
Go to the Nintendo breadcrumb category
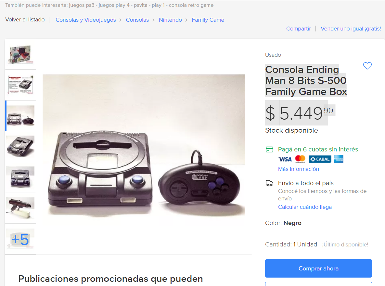(170, 20)
